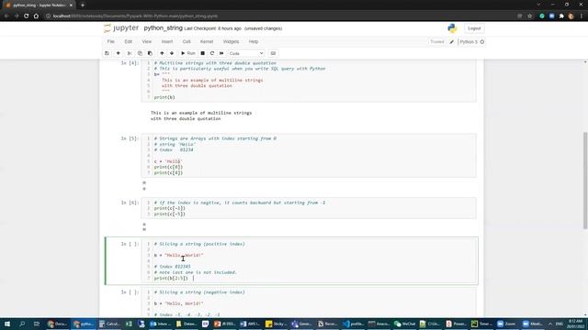This screenshot has height=330, width=588.
Task: Interrupt the kernel with the stop icon
Action: [x=202, y=53]
